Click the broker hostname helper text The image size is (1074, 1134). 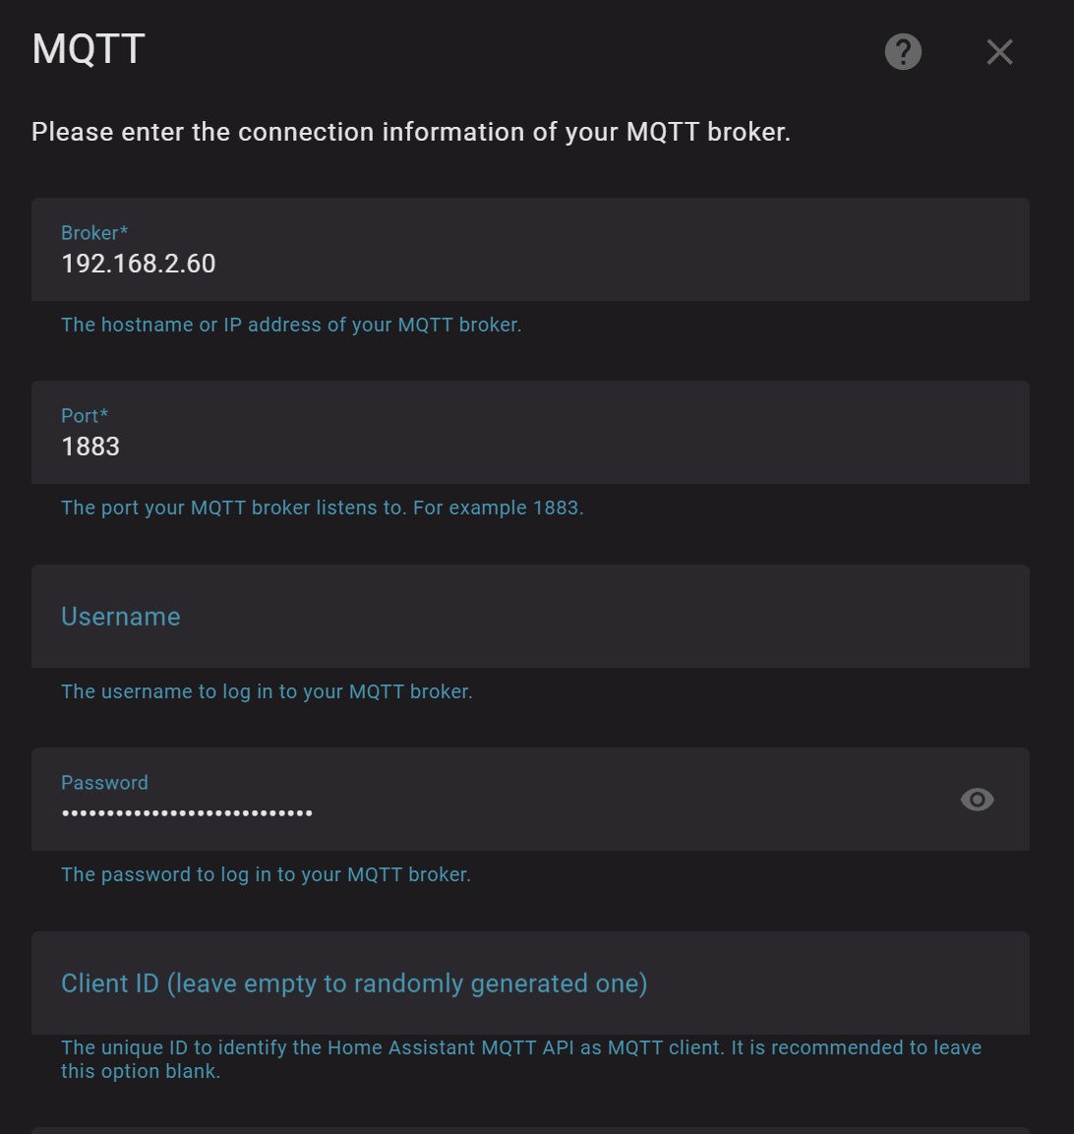click(x=291, y=325)
